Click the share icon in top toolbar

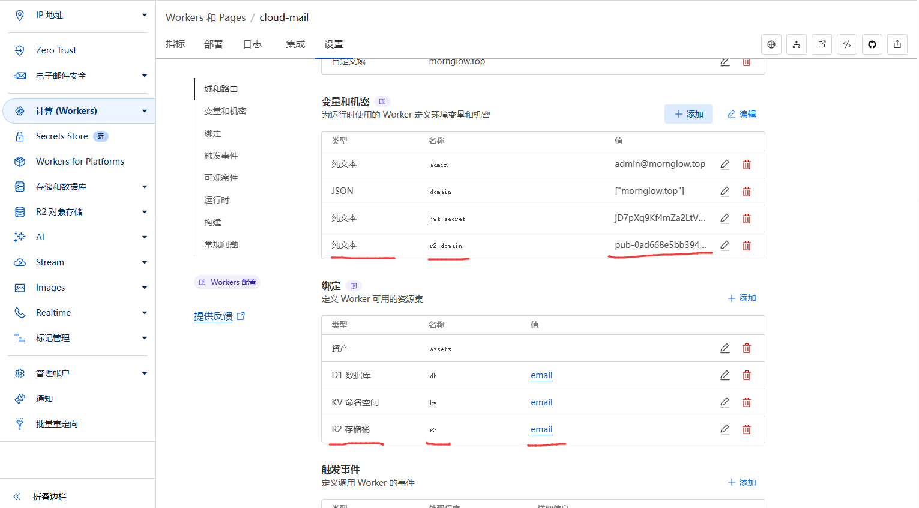click(x=897, y=44)
